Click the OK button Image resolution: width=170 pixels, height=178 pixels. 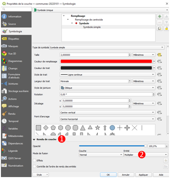(x=108, y=175)
